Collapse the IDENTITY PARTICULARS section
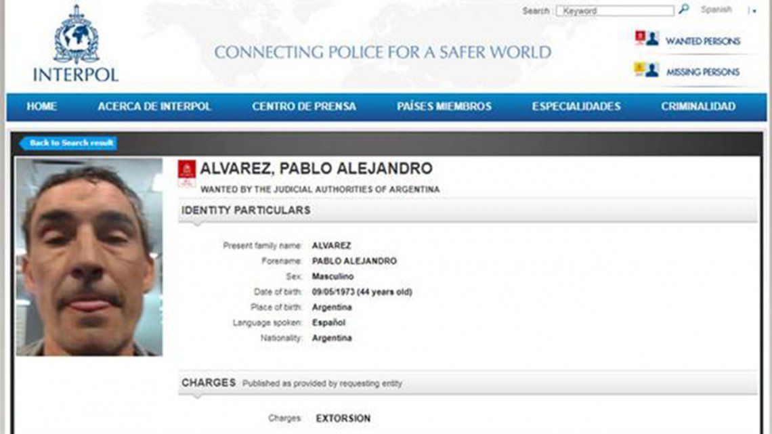 coord(468,211)
